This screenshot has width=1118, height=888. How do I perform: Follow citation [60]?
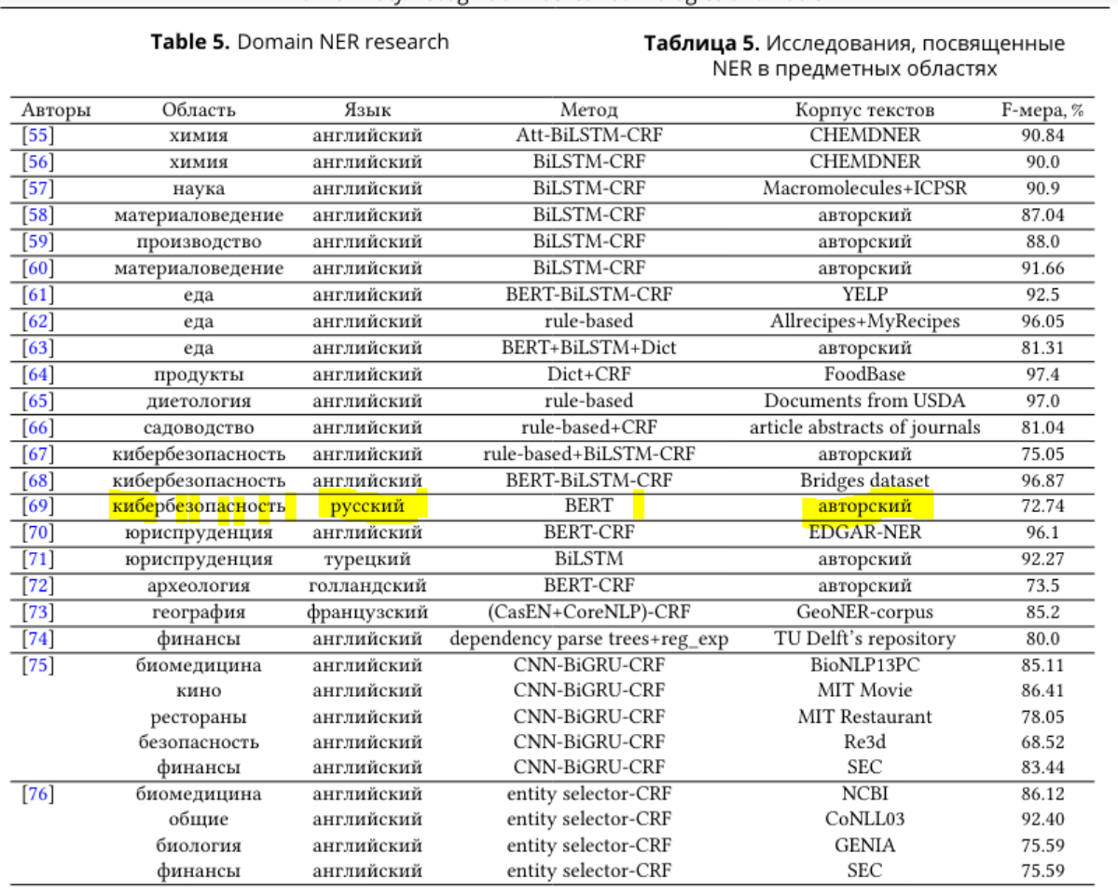(38, 269)
